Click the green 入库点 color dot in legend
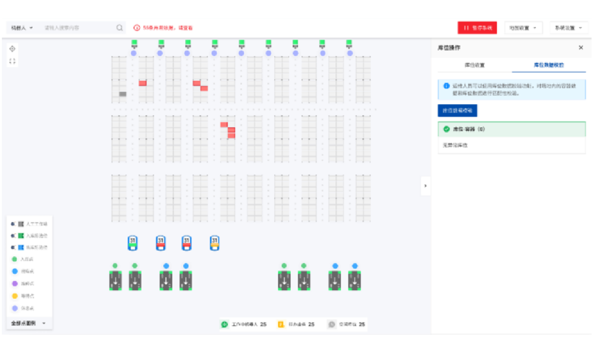The image size is (594, 353). (13, 258)
